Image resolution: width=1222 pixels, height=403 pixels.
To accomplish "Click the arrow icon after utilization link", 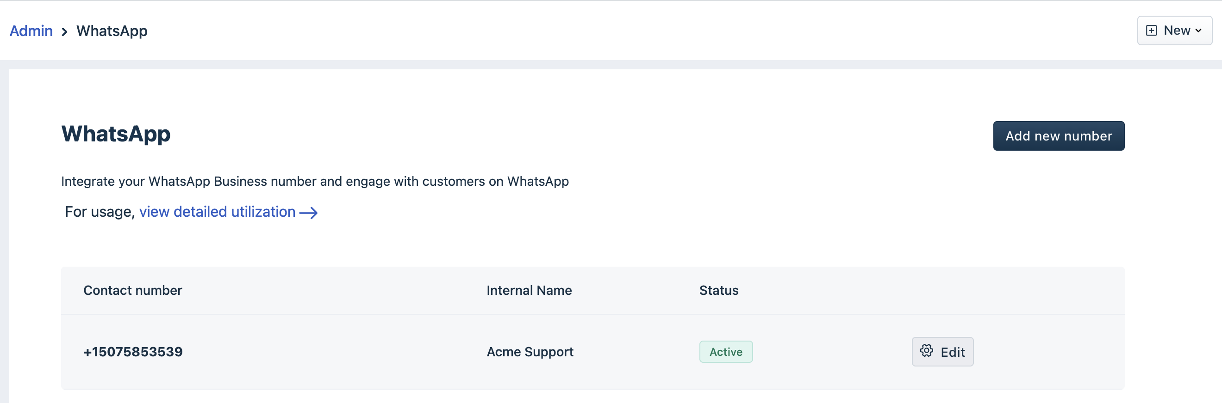I will pyautogui.click(x=308, y=213).
